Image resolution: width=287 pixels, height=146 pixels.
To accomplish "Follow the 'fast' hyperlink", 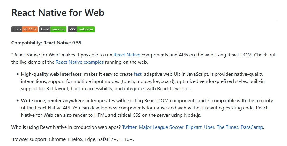I will click(x=138, y=74).
